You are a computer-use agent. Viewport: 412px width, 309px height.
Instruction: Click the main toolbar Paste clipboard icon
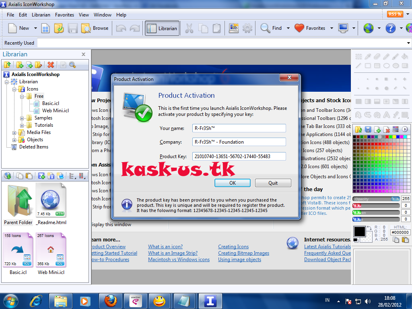pos(216,28)
